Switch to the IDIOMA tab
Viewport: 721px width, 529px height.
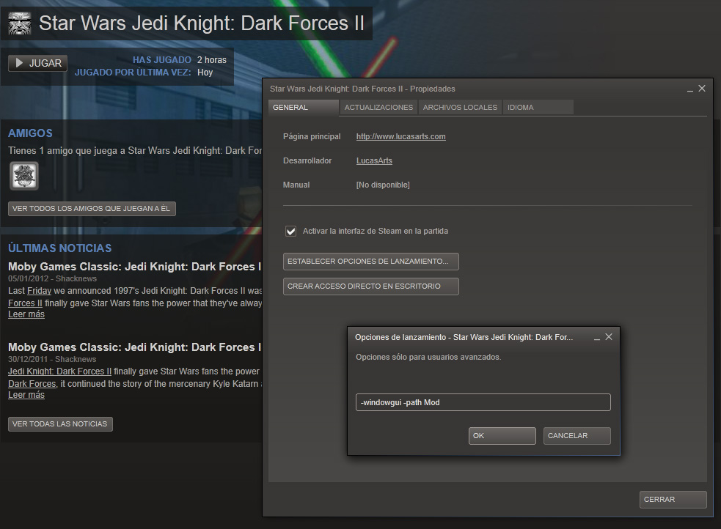pyautogui.click(x=538, y=108)
